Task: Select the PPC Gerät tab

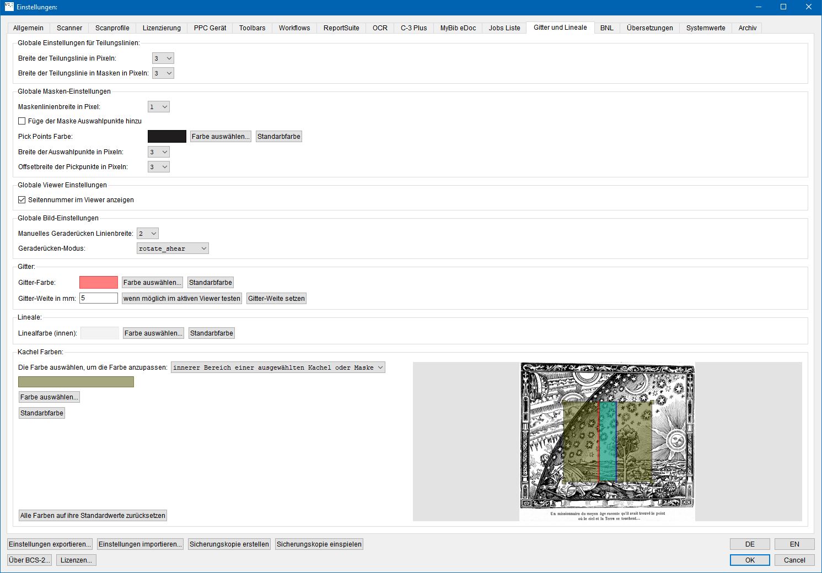Action: coord(210,28)
